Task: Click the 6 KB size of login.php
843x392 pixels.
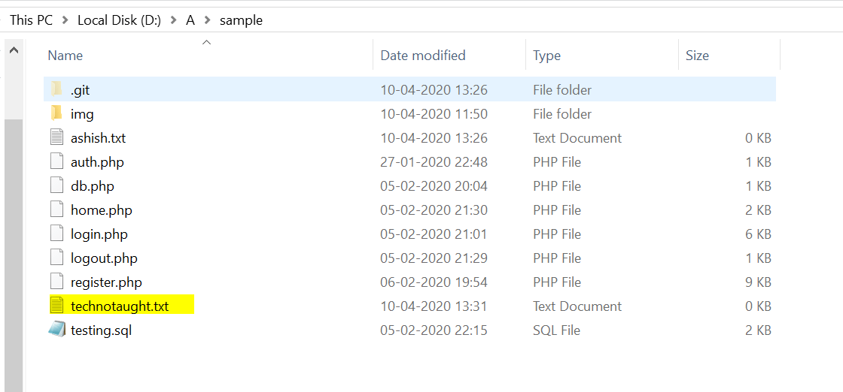Action: point(758,234)
